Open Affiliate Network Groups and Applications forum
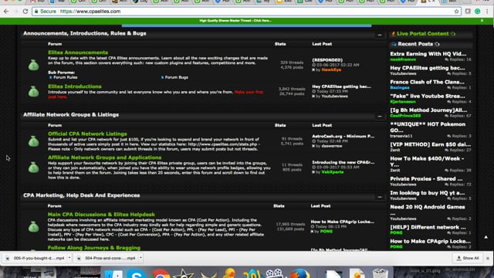 pyautogui.click(x=105, y=158)
